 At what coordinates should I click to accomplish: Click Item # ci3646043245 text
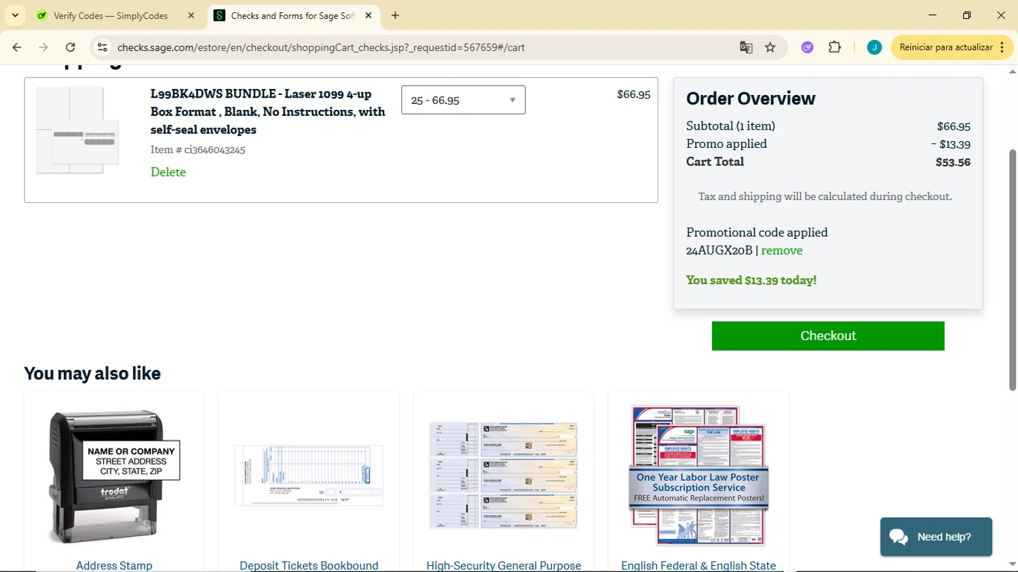point(198,149)
